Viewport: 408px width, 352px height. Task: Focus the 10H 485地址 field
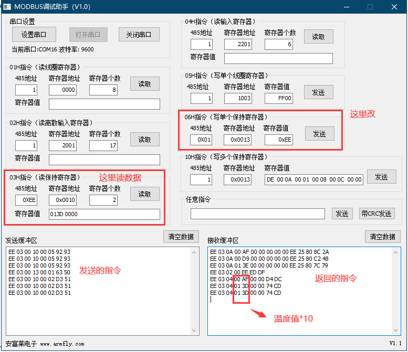201,179
